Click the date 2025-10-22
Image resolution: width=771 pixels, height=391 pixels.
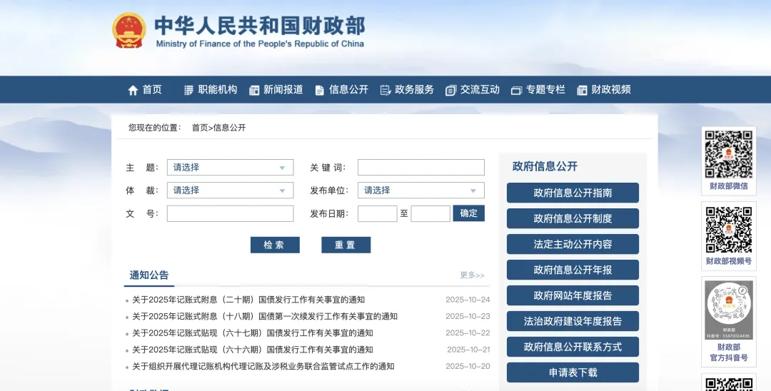468,333
